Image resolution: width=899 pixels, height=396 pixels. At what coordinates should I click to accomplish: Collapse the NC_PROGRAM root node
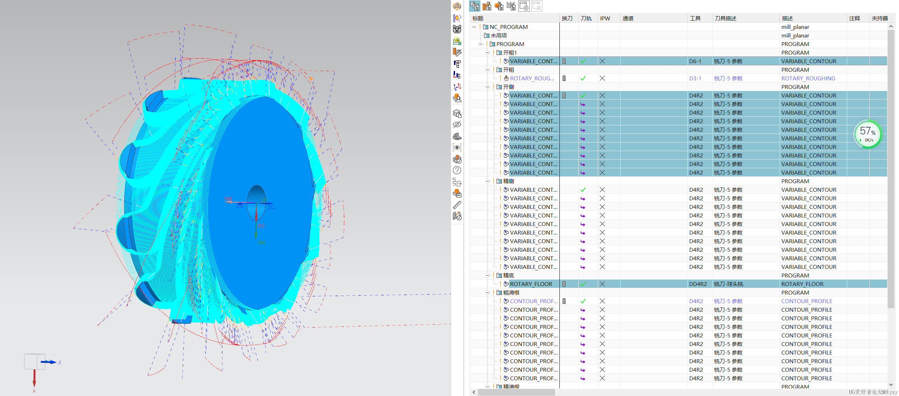click(x=474, y=27)
